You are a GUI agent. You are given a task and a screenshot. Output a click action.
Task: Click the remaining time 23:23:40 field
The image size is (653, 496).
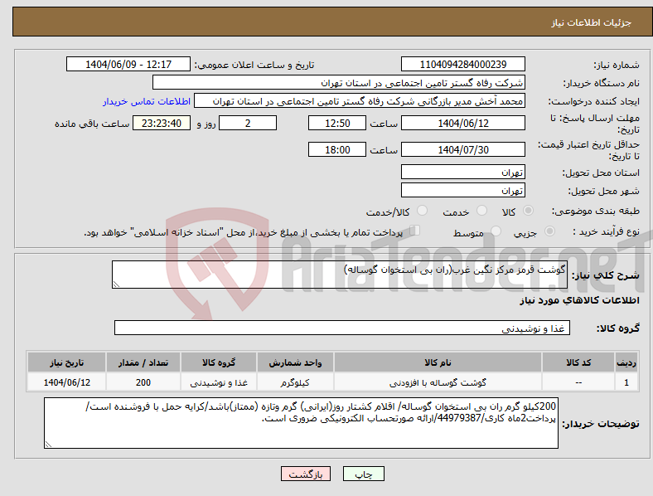click(x=162, y=123)
